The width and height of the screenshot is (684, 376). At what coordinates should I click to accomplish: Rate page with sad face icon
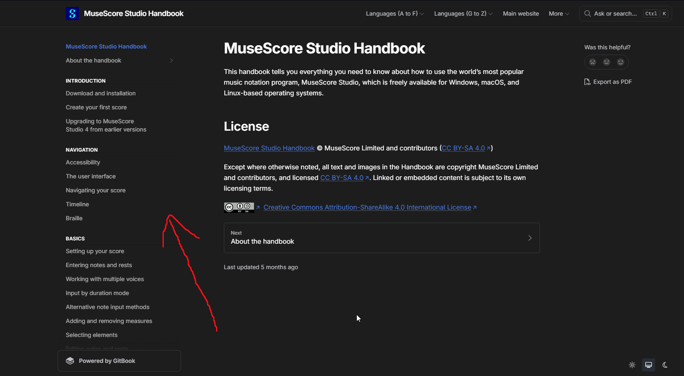[593, 62]
